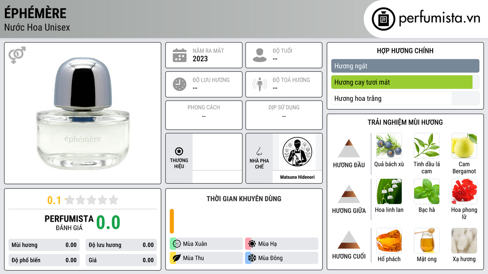Click the orange recommended-time bar
The image size is (488, 274).
pyautogui.click(x=172, y=221)
